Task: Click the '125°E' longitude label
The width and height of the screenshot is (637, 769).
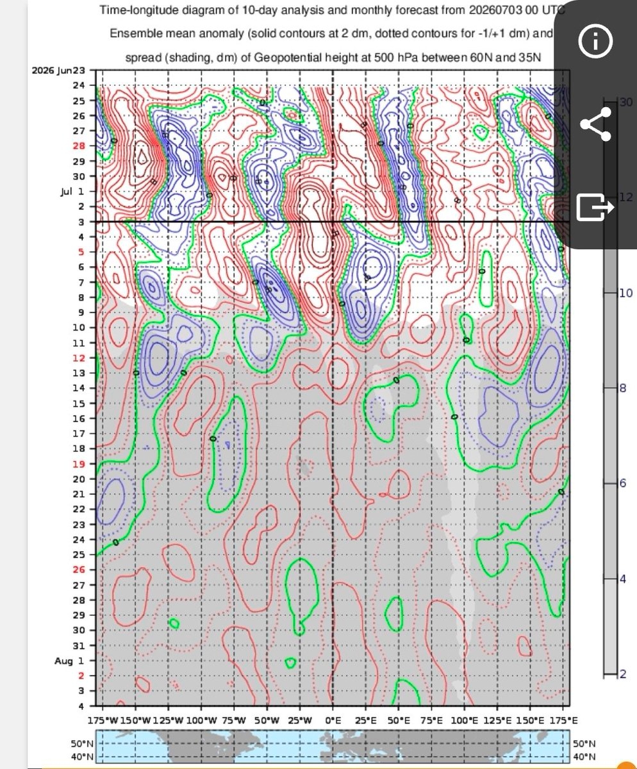Action: coord(497,720)
